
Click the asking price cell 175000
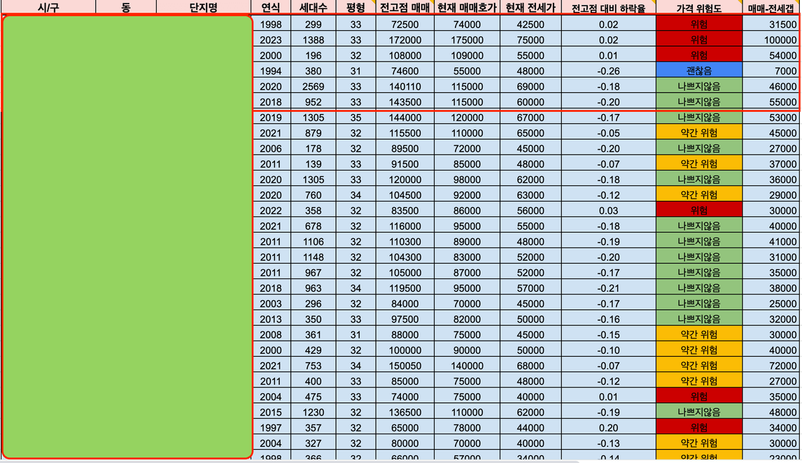tap(467, 40)
